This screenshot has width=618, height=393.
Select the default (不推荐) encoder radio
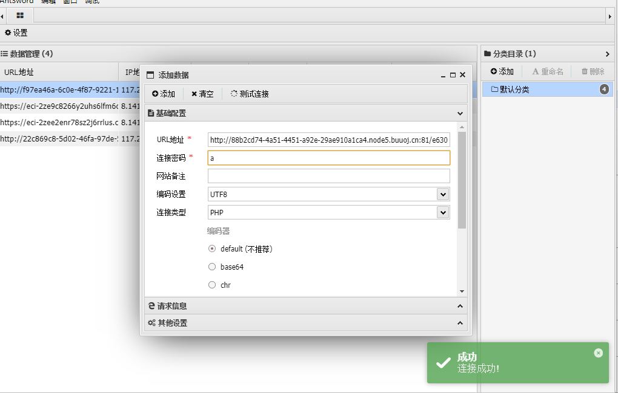pyautogui.click(x=212, y=248)
